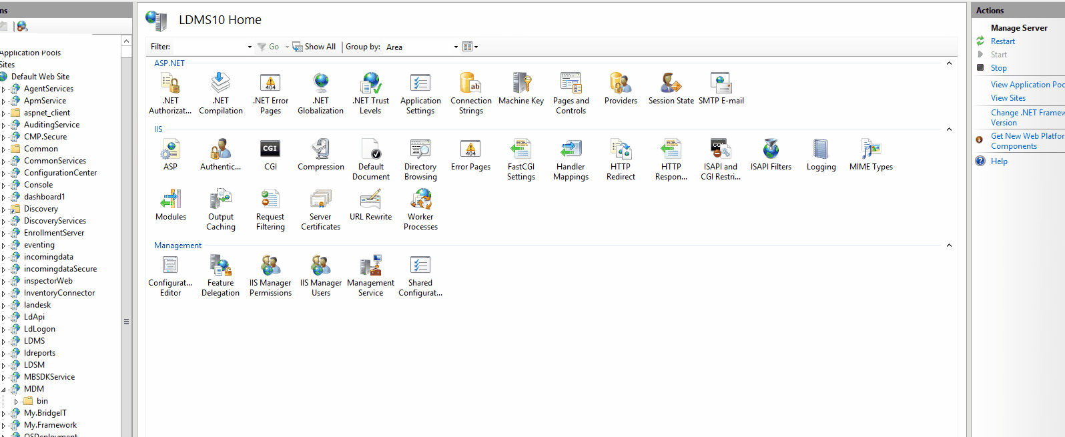Click View Application Pools link
The image size is (1065, 437).
pyautogui.click(x=1028, y=85)
